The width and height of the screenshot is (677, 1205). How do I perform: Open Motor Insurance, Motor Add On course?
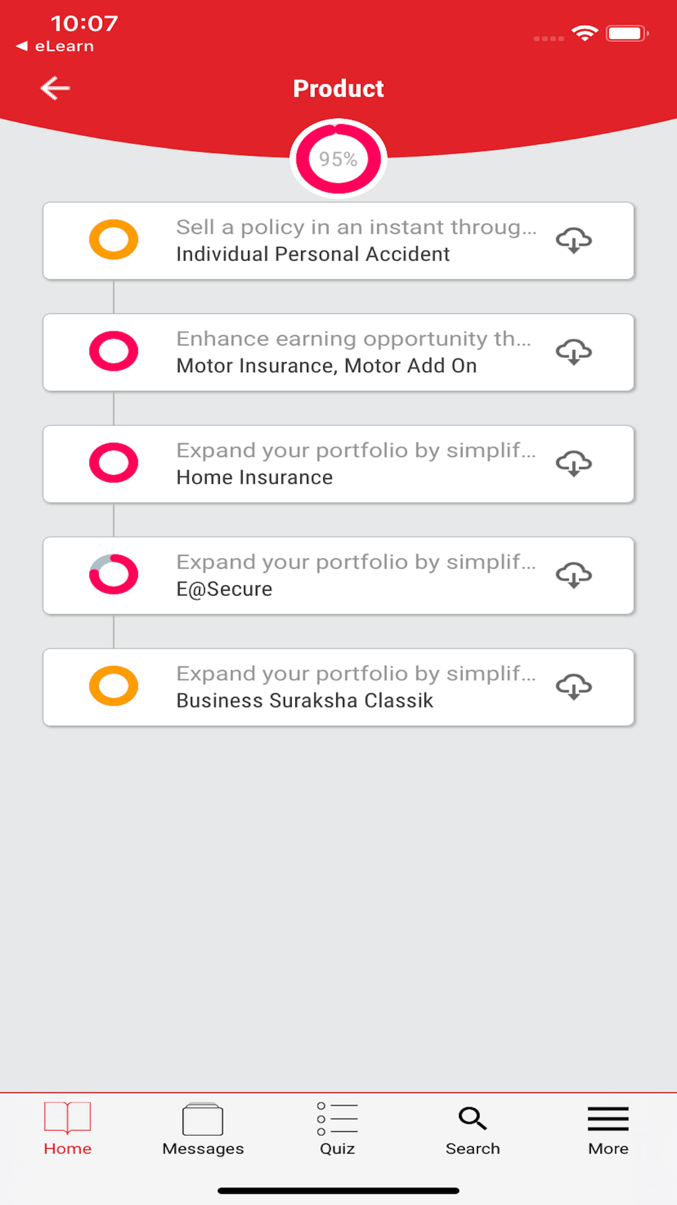[x=338, y=352]
